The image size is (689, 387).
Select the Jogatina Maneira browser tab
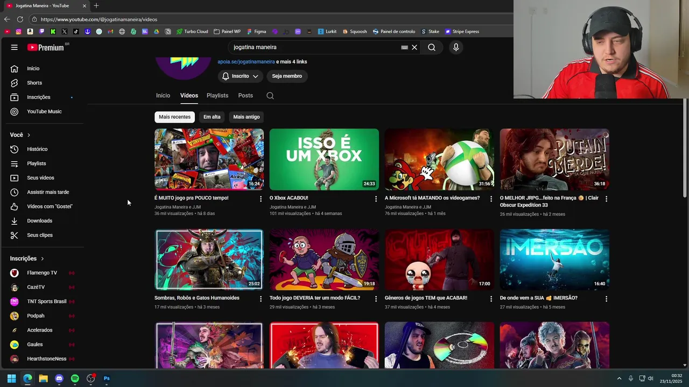pos(46,6)
